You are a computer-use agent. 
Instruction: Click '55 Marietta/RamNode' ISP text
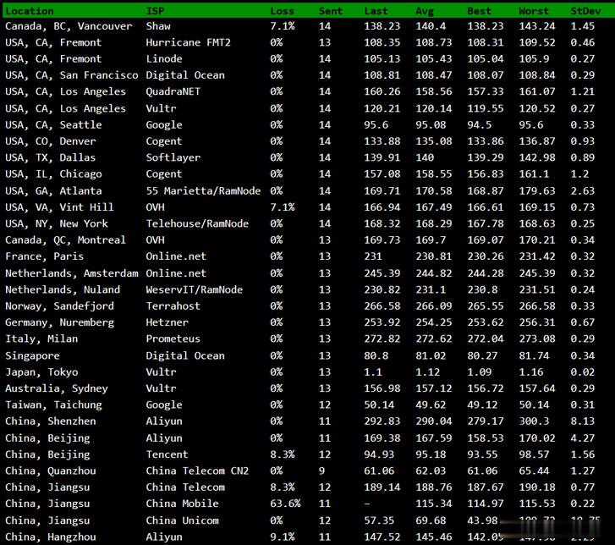coord(203,191)
